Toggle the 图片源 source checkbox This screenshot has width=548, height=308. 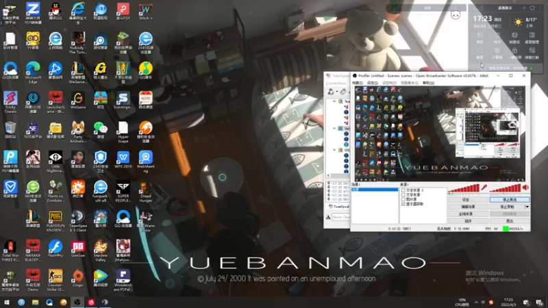pos(403,199)
